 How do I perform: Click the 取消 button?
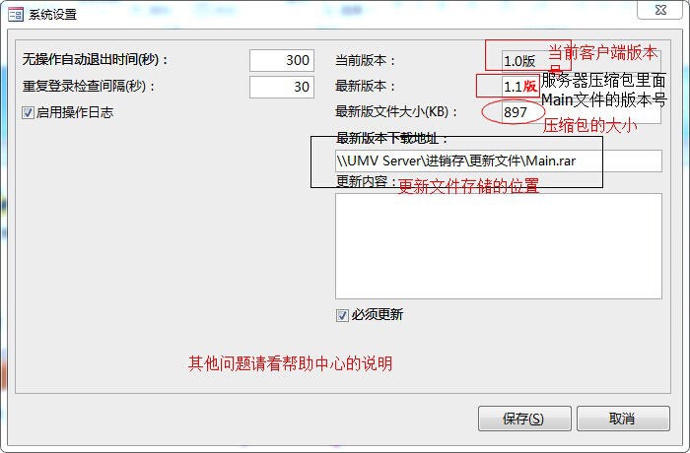point(623,419)
